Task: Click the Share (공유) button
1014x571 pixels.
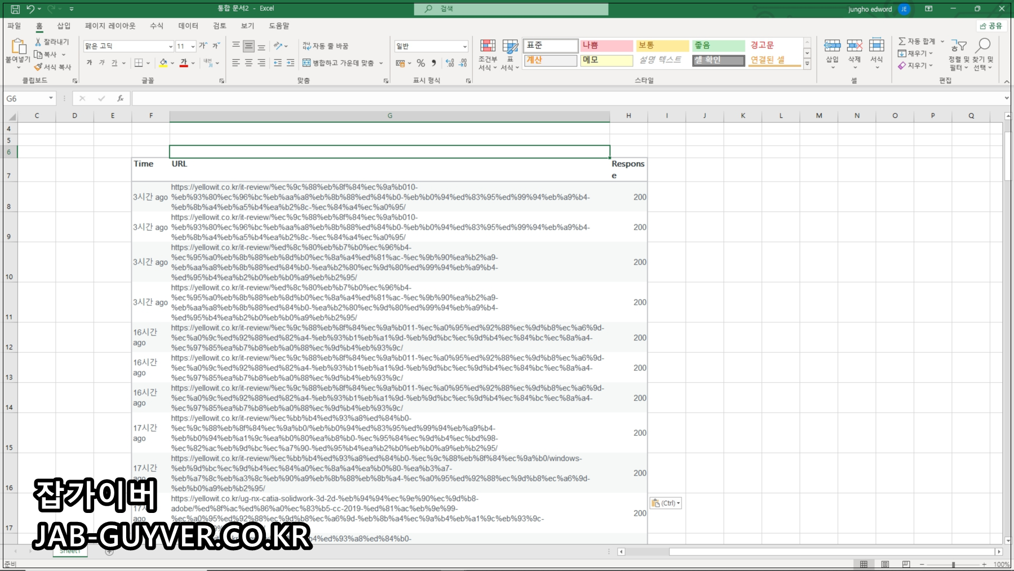Action: [991, 26]
